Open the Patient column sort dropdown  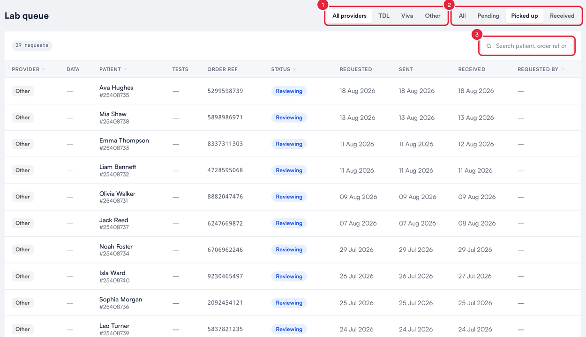coord(125,69)
